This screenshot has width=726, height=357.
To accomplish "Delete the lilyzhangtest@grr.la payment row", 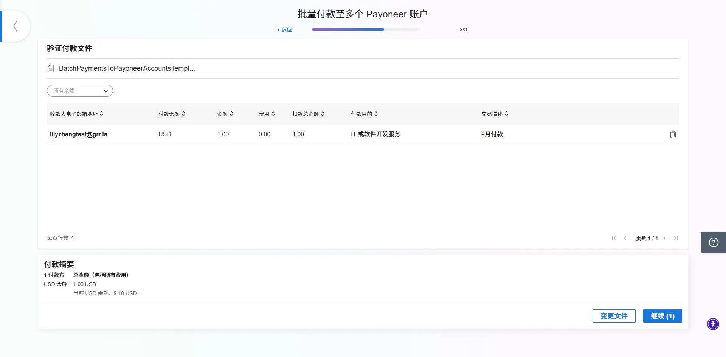I will pos(673,134).
